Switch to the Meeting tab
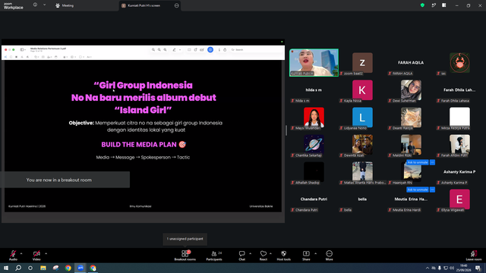This screenshot has width=486, height=273. coord(65,5)
